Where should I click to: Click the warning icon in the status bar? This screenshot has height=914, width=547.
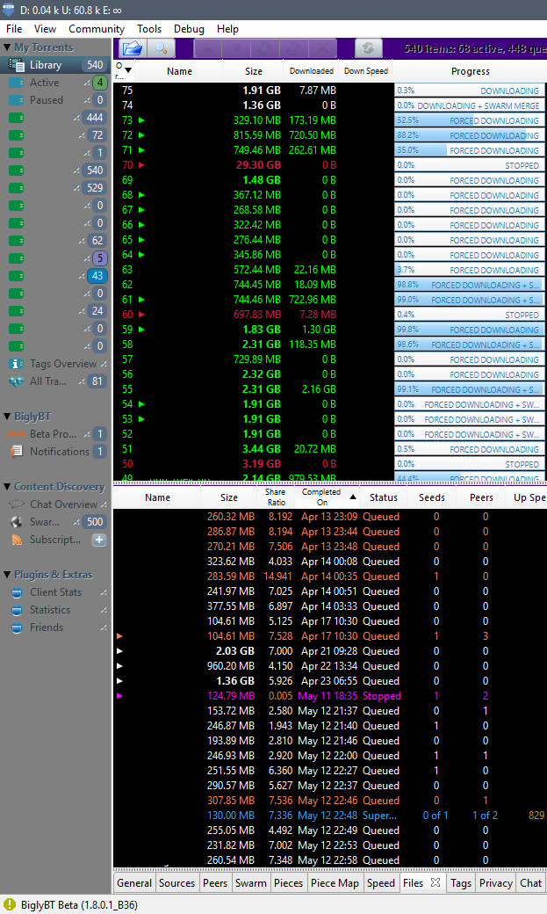pyautogui.click(x=10, y=904)
